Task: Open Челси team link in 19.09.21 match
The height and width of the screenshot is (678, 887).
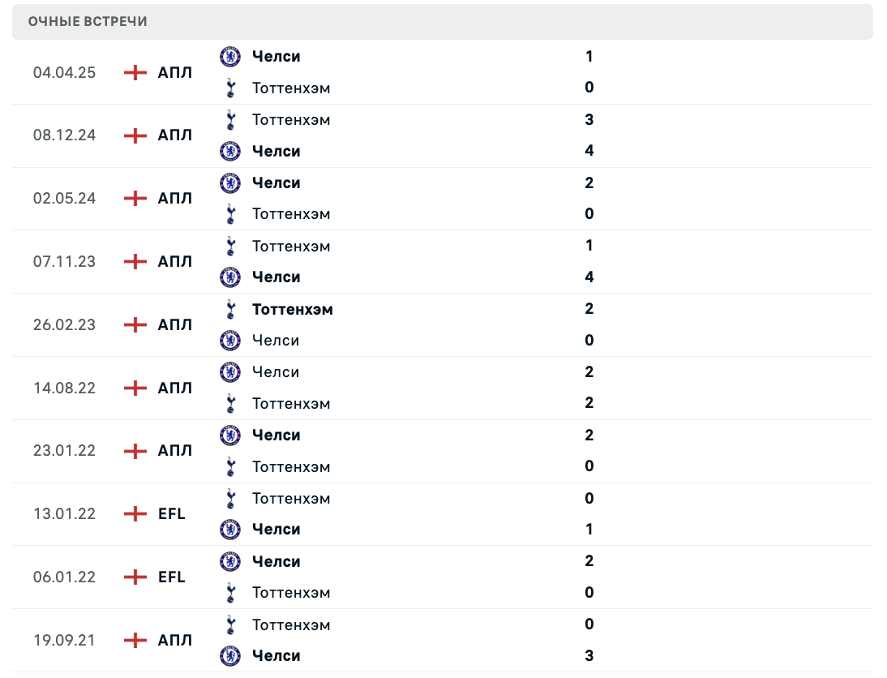Action: click(276, 656)
